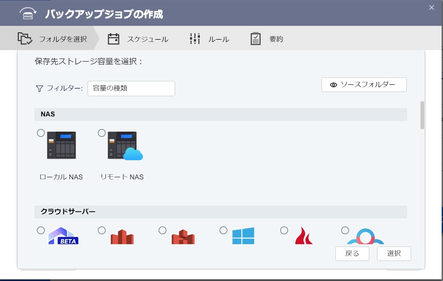Click the vertical scrollbar of storage list
Image resolution: width=443 pixels, height=281 pixels.
pos(422,115)
